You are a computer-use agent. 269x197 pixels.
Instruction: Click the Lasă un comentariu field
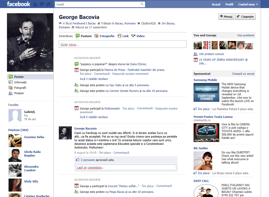click(126, 167)
